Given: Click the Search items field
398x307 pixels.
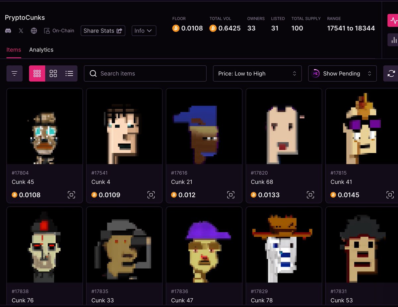Looking at the screenshot, I should [145, 73].
